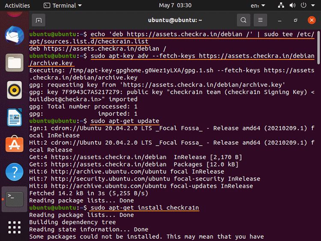Click the 'Get:4 ... InRelease [2,170 B]' line
The height and width of the screenshot is (241, 321).
click(x=136, y=157)
